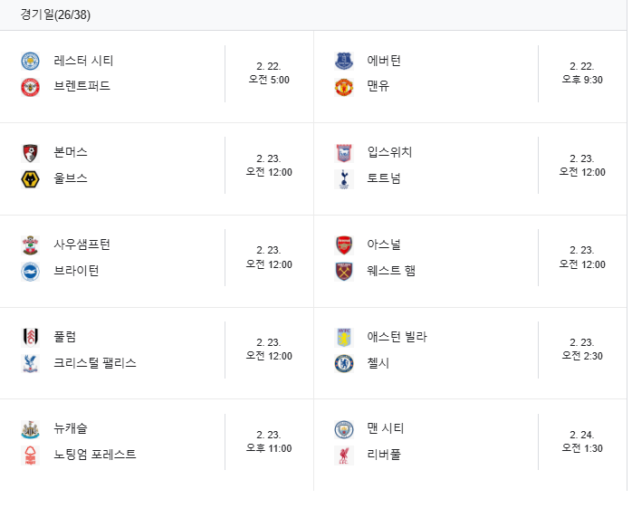The height and width of the screenshot is (518, 632).
Task: Select the 풀럼 match time 2. 23. 오전 12:00
Action: 269,350
